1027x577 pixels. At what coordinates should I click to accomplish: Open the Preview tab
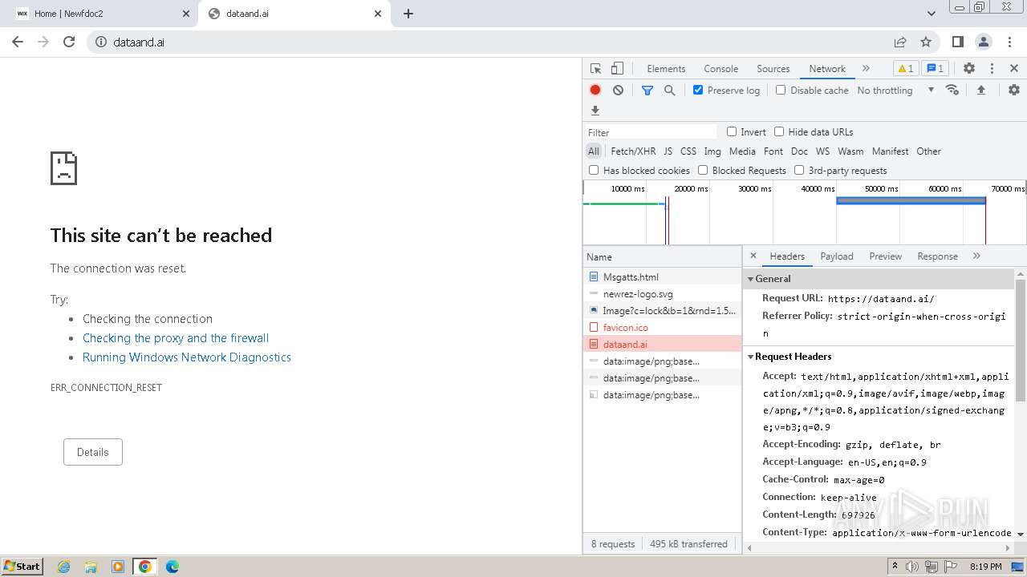pos(886,256)
